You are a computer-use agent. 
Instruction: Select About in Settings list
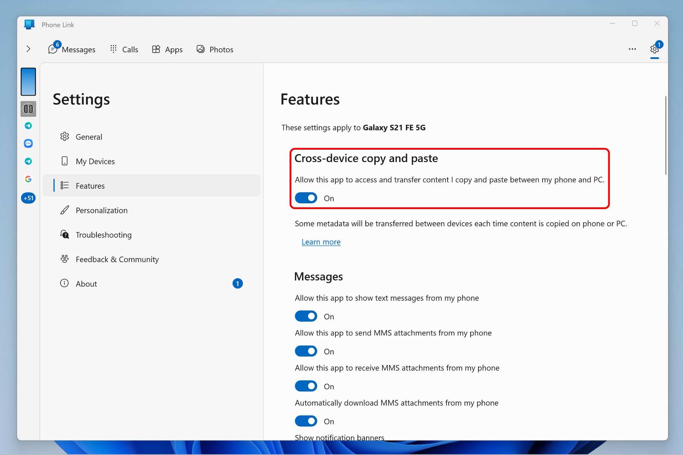point(152,284)
